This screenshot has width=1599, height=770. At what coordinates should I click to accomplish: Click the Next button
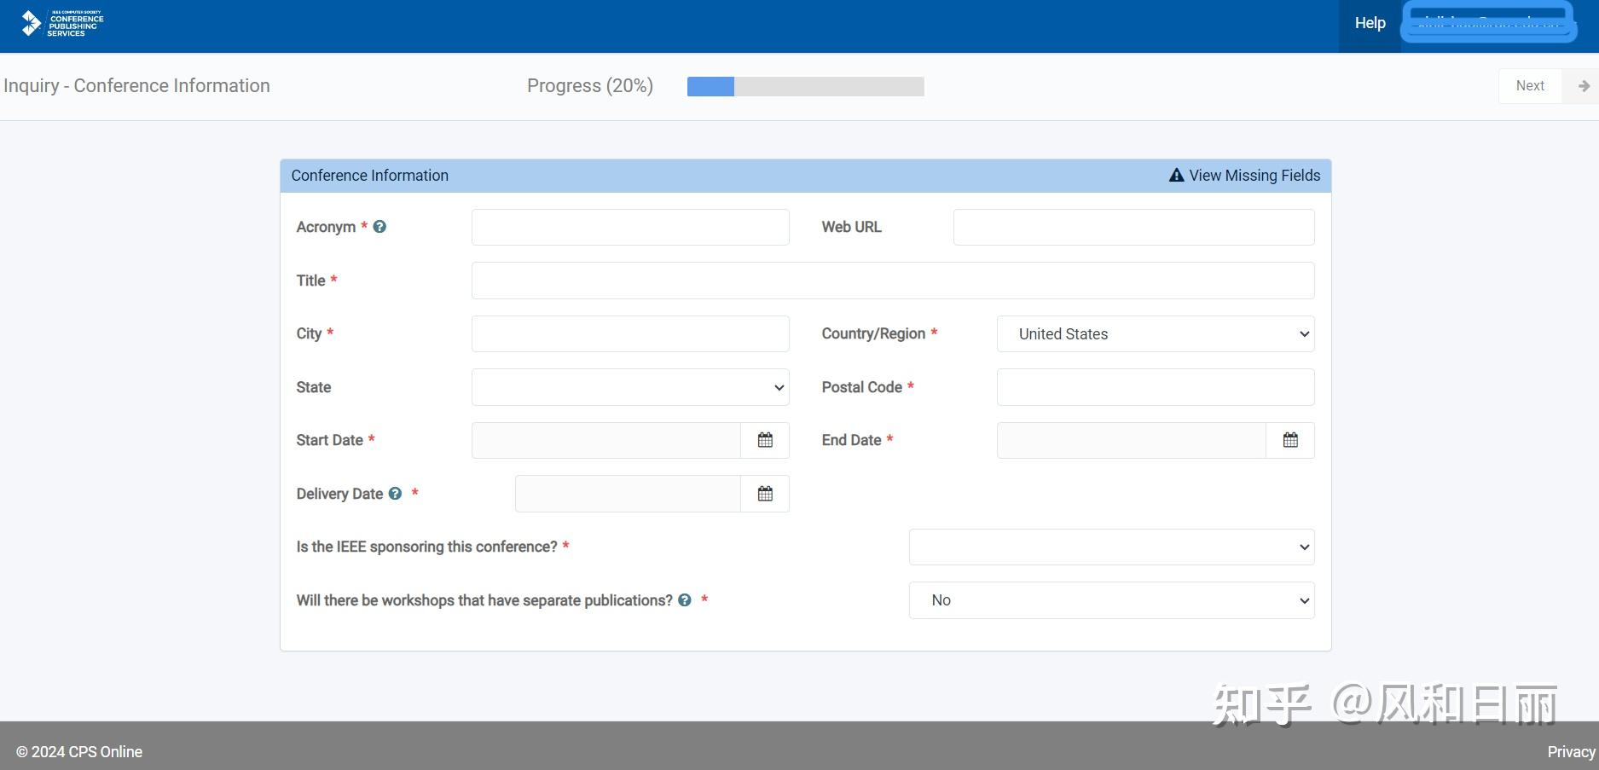pyautogui.click(x=1530, y=86)
